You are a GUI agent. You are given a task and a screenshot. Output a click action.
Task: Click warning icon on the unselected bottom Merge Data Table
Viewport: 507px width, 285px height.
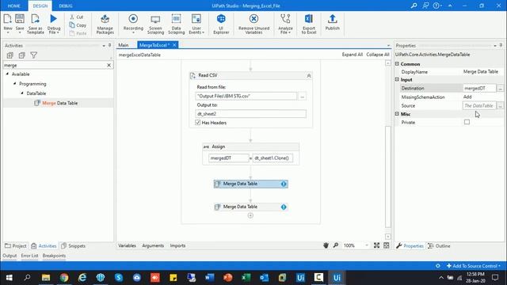point(284,207)
